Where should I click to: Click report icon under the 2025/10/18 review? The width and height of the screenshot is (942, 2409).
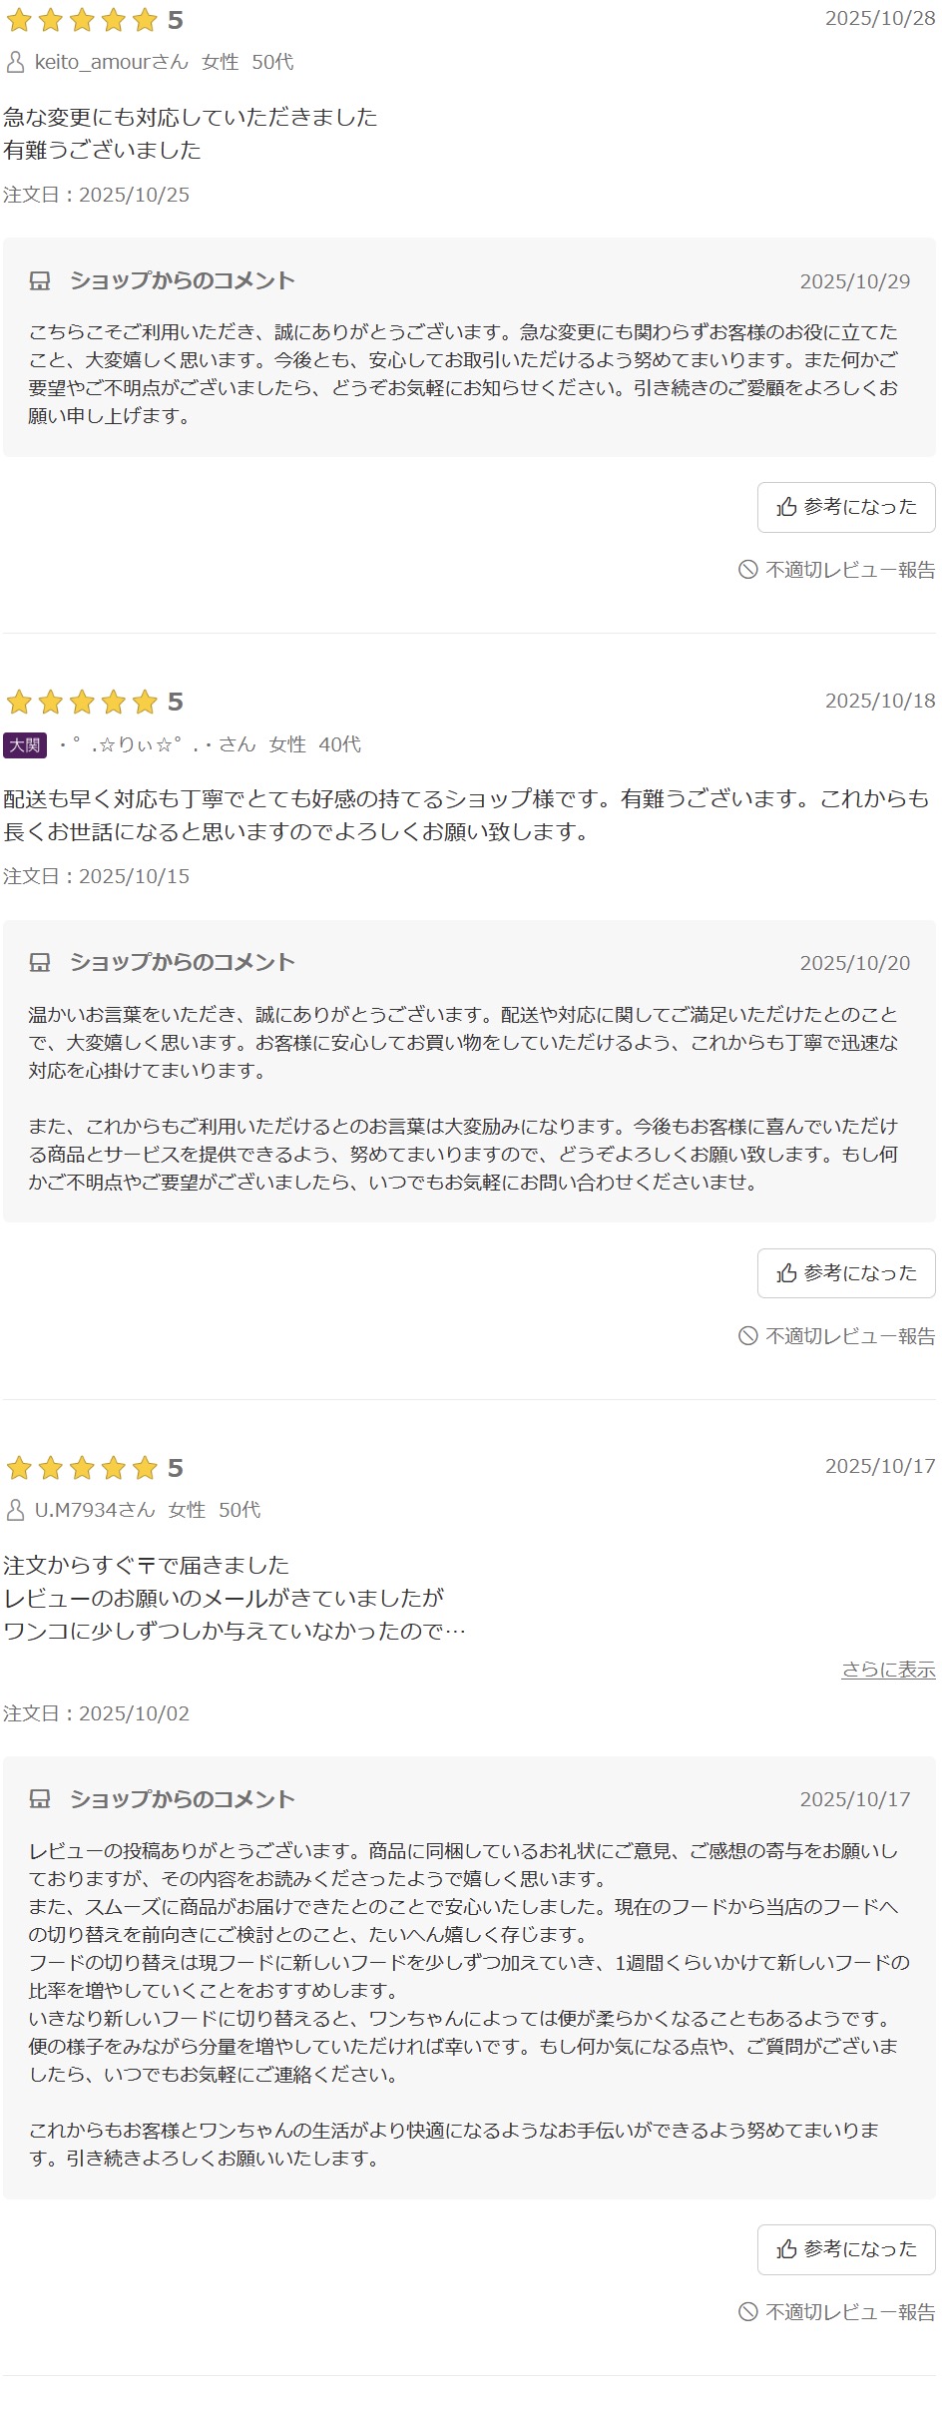click(x=747, y=1336)
